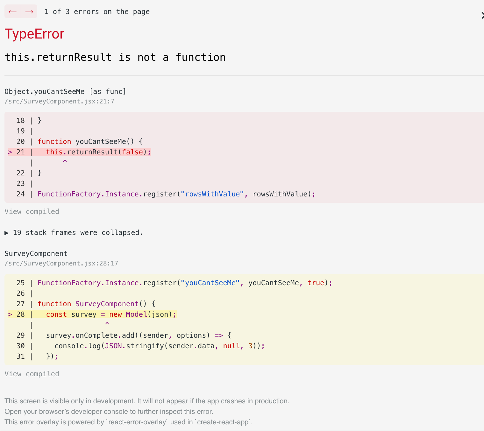Open source at SurveyComponent.jsx:21:7
484x431 pixels.
tap(59, 101)
